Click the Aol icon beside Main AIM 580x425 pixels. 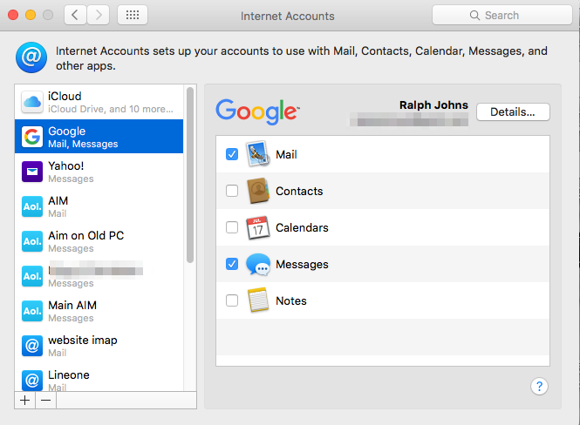[31, 311]
